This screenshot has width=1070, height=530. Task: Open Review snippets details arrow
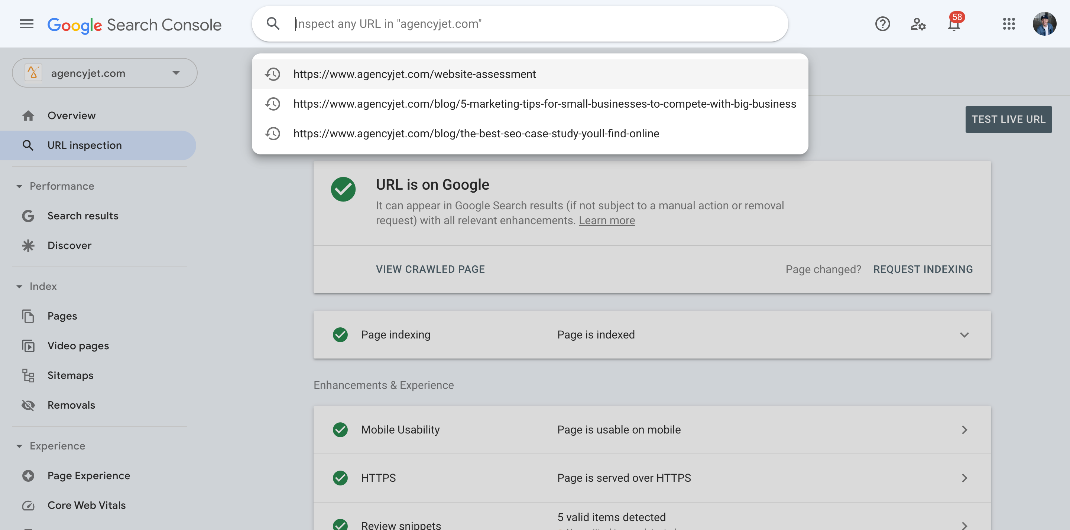[964, 526]
